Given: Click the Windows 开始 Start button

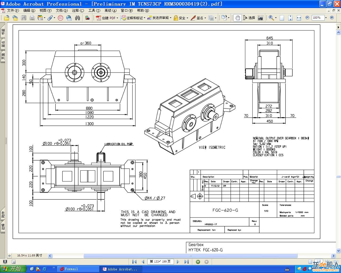Looking at the screenshot, I should pos(13,269).
